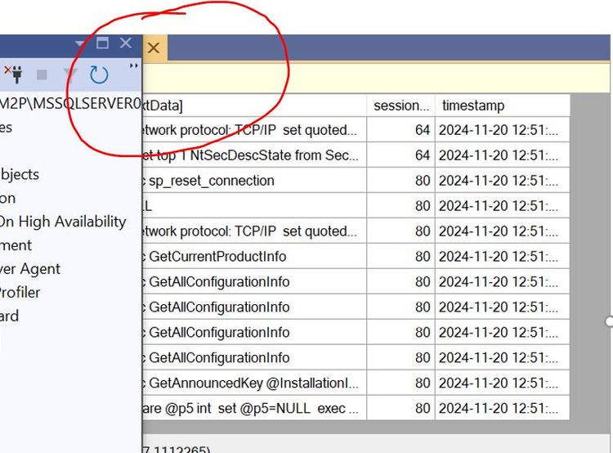Click the session column header
Viewport: 613px width, 453px height.
click(400, 105)
